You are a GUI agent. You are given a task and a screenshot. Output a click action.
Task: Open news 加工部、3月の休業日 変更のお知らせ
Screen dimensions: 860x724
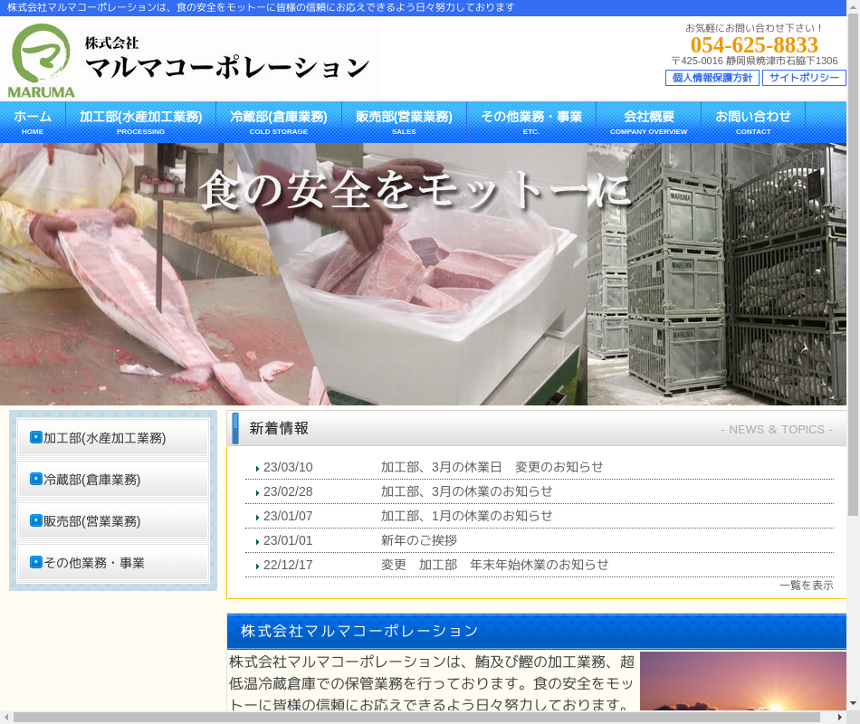492,467
